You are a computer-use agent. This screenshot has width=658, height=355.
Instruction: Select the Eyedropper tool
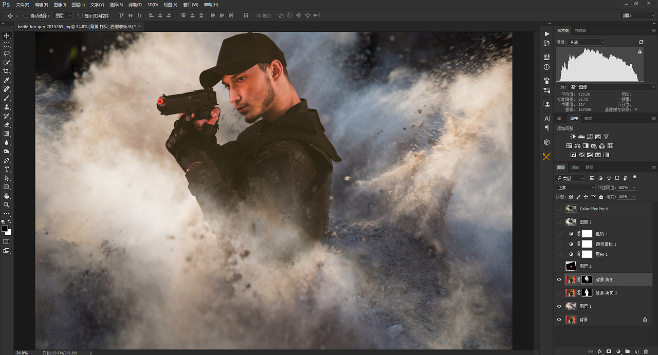point(7,81)
